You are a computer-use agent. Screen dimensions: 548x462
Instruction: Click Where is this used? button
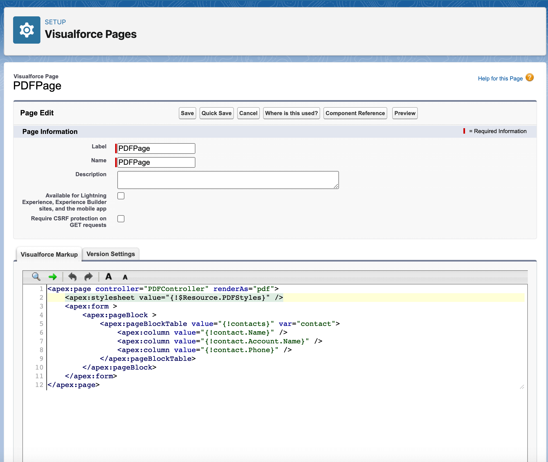coord(291,113)
